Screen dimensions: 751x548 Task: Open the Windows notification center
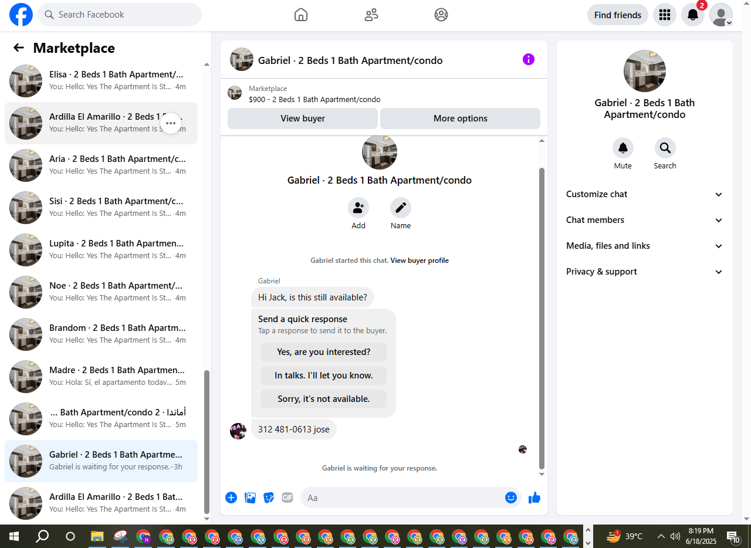[733, 536]
